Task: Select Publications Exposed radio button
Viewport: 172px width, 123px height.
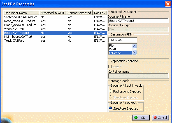Action: tap(111, 91)
